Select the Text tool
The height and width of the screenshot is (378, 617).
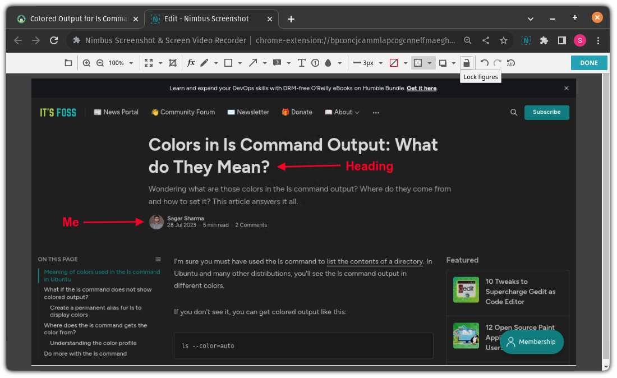tap(301, 63)
